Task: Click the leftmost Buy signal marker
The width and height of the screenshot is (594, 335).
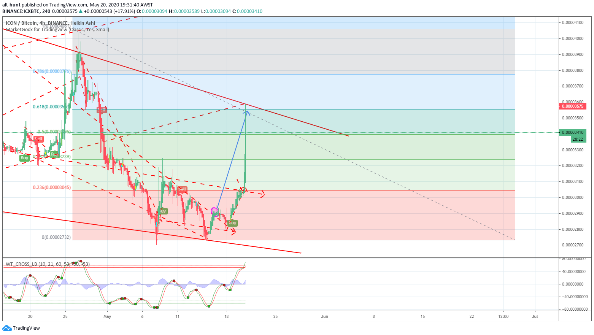Action: point(24,158)
